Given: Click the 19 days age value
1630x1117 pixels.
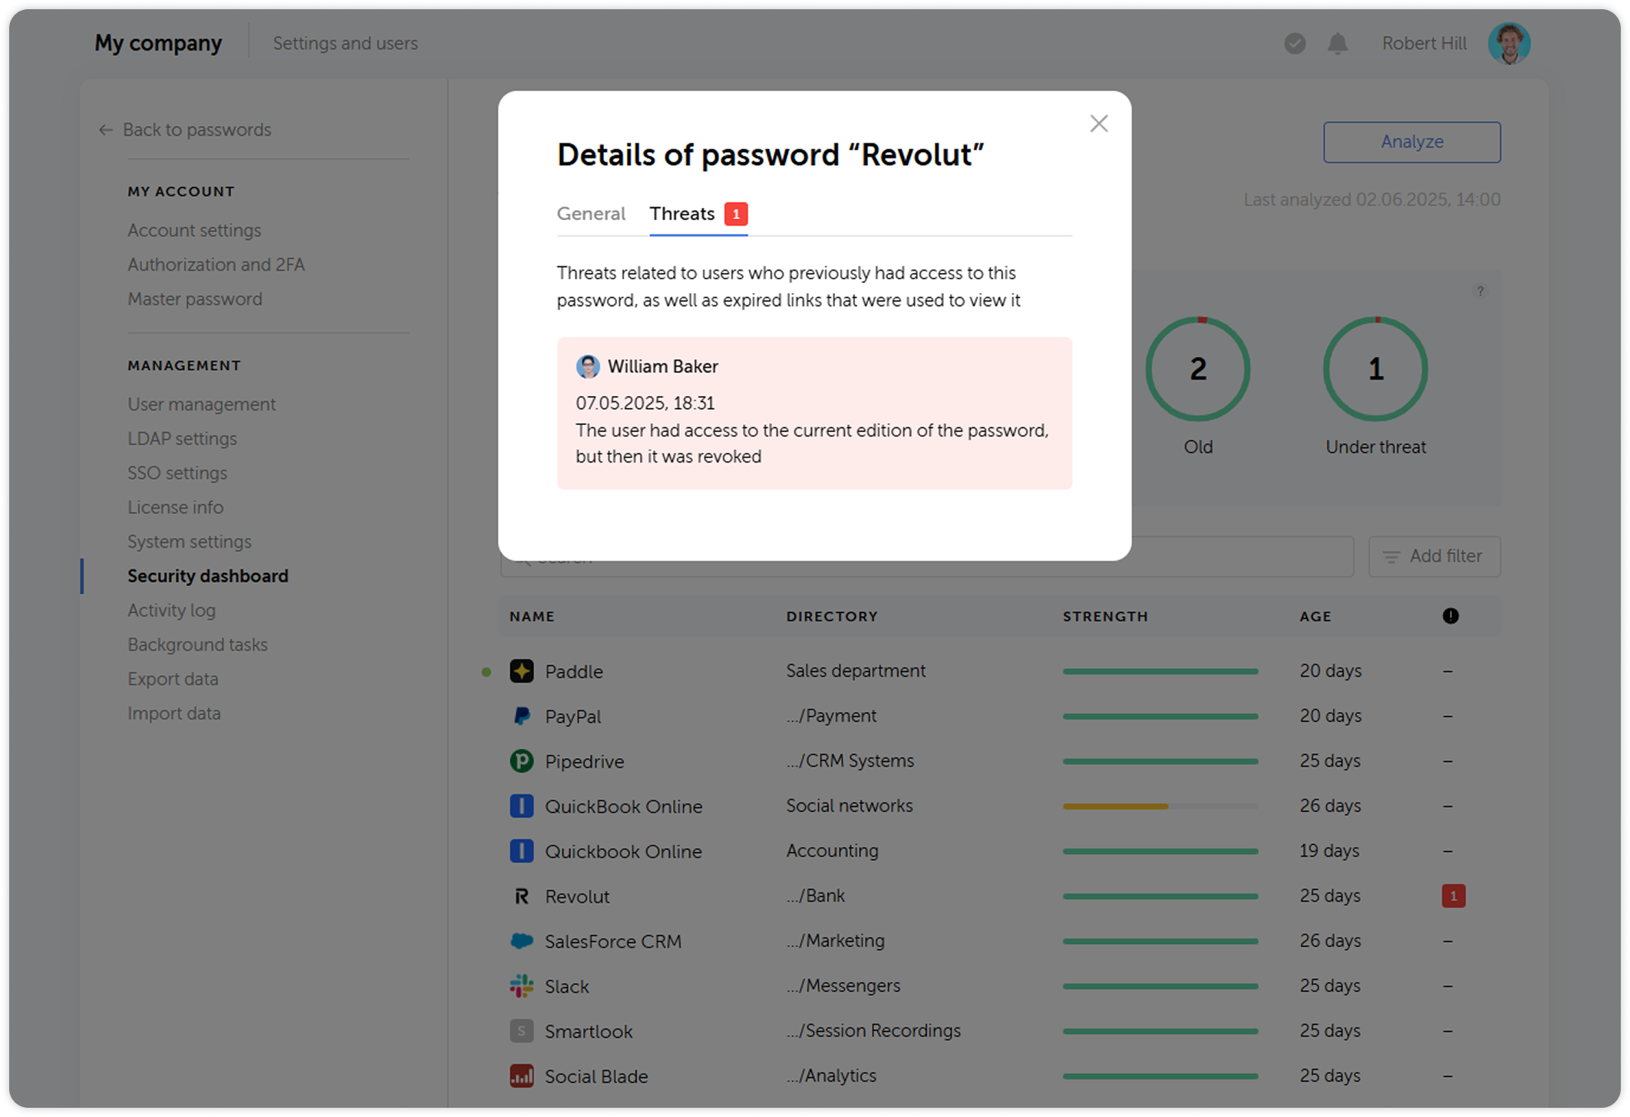Looking at the screenshot, I should (x=1329, y=851).
